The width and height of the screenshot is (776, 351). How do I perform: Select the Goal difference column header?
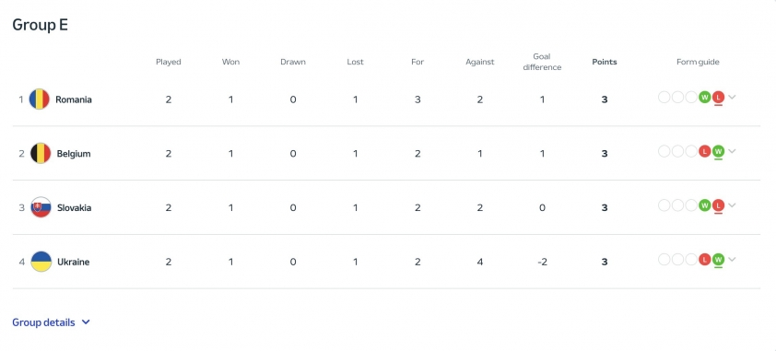click(x=542, y=62)
